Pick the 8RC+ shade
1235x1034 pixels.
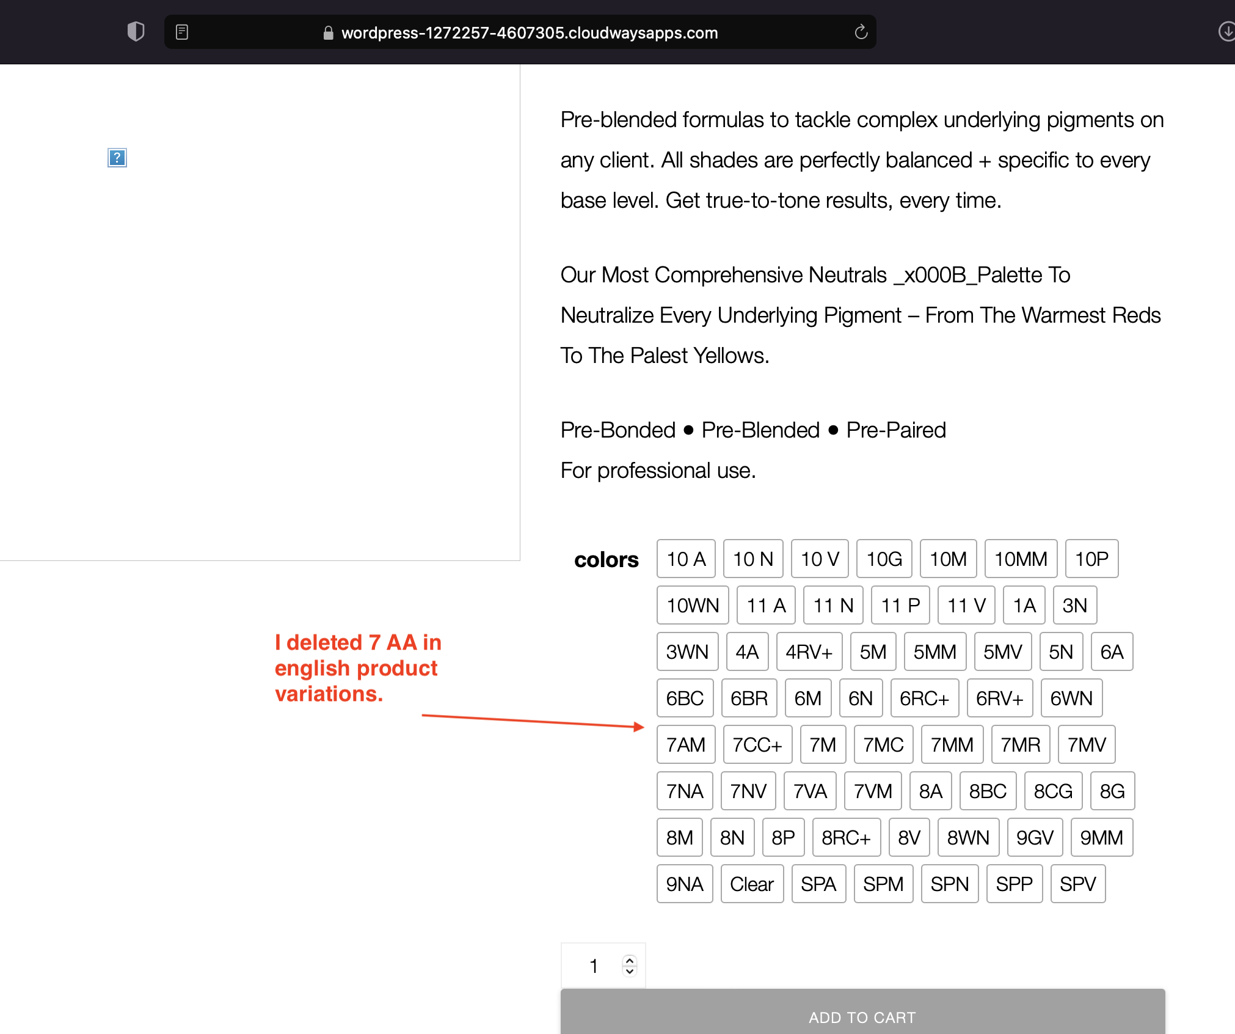[846, 837]
